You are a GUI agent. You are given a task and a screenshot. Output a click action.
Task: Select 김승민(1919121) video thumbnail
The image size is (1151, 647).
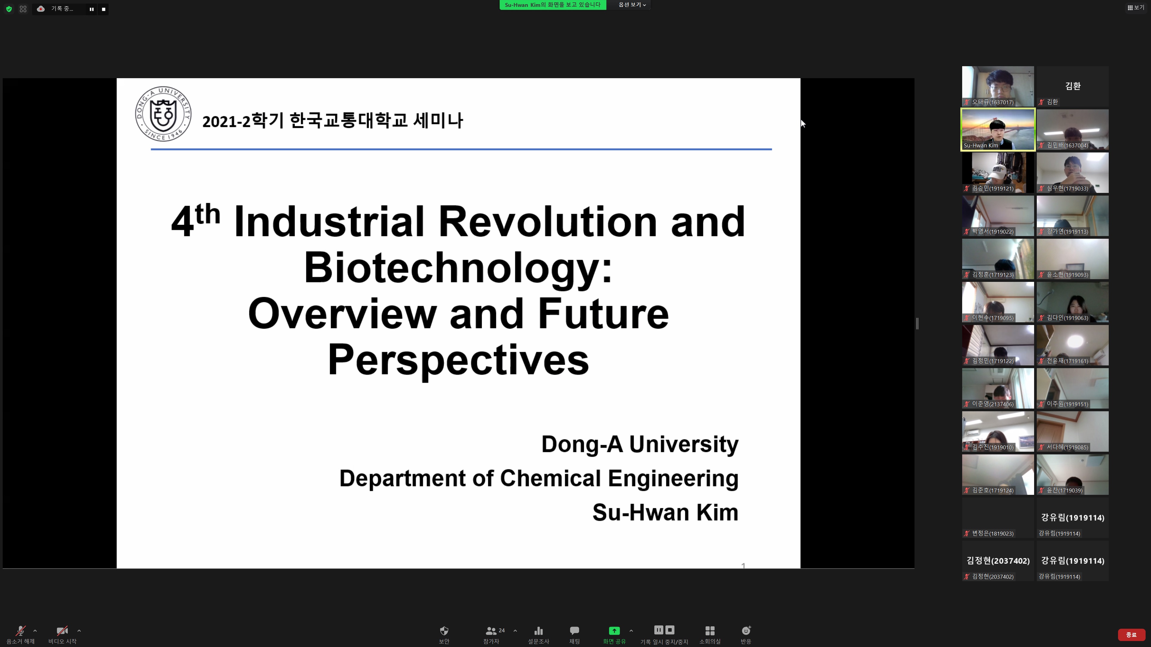[998, 173]
